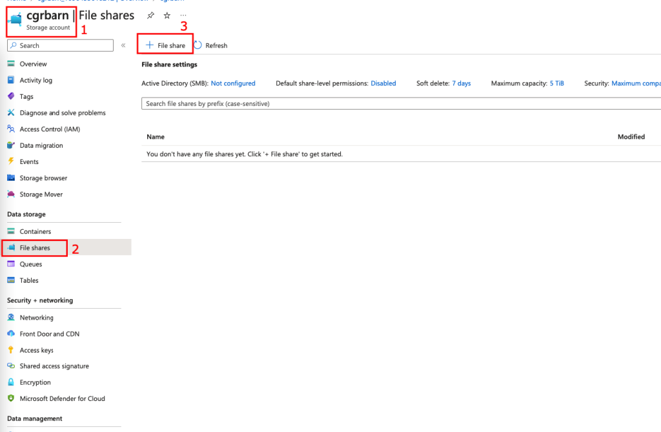Open Diagnose and solve problems
The height and width of the screenshot is (432, 661).
point(62,113)
